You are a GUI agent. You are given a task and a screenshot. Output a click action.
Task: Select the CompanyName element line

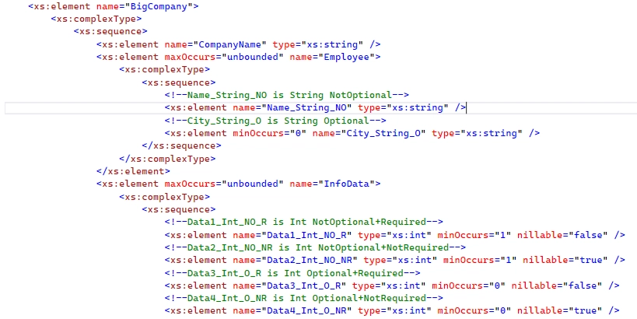[239, 44]
